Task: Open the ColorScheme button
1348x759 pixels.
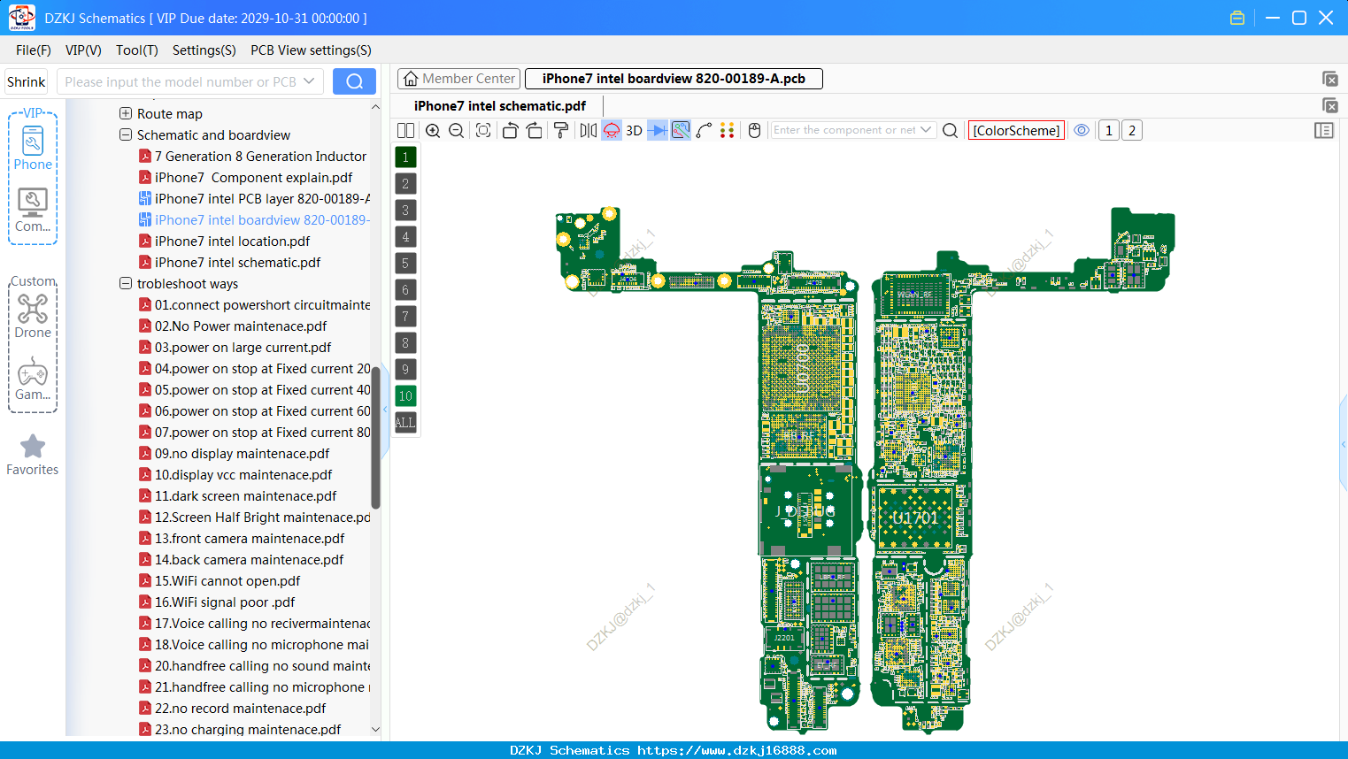Action: tap(1016, 130)
